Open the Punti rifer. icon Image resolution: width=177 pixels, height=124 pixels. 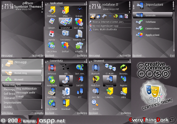[52, 91]
